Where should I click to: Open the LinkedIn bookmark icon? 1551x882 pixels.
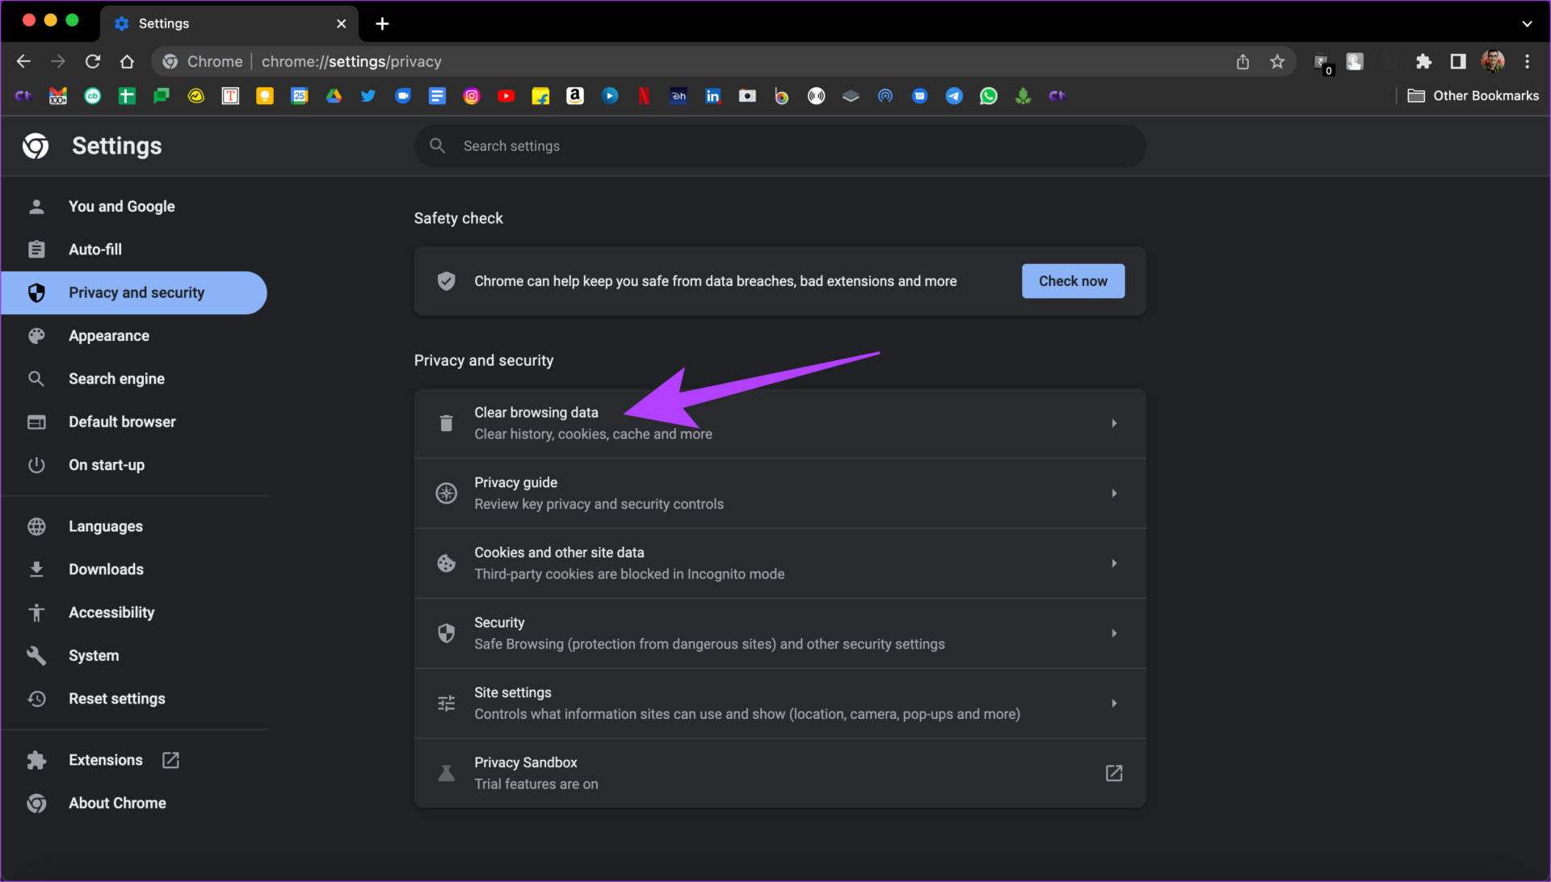point(712,96)
